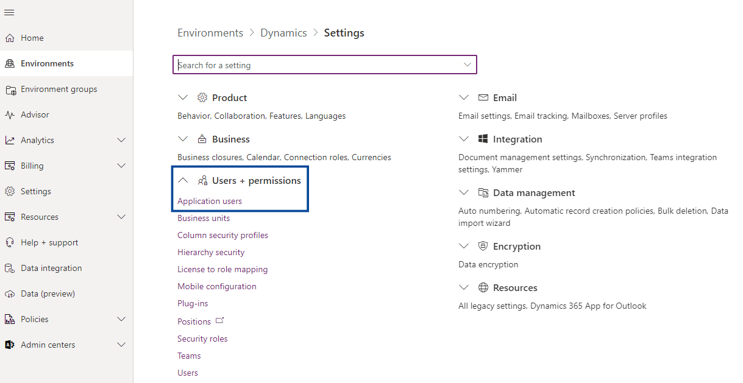Open the setting search dropdown arrow

click(x=467, y=65)
